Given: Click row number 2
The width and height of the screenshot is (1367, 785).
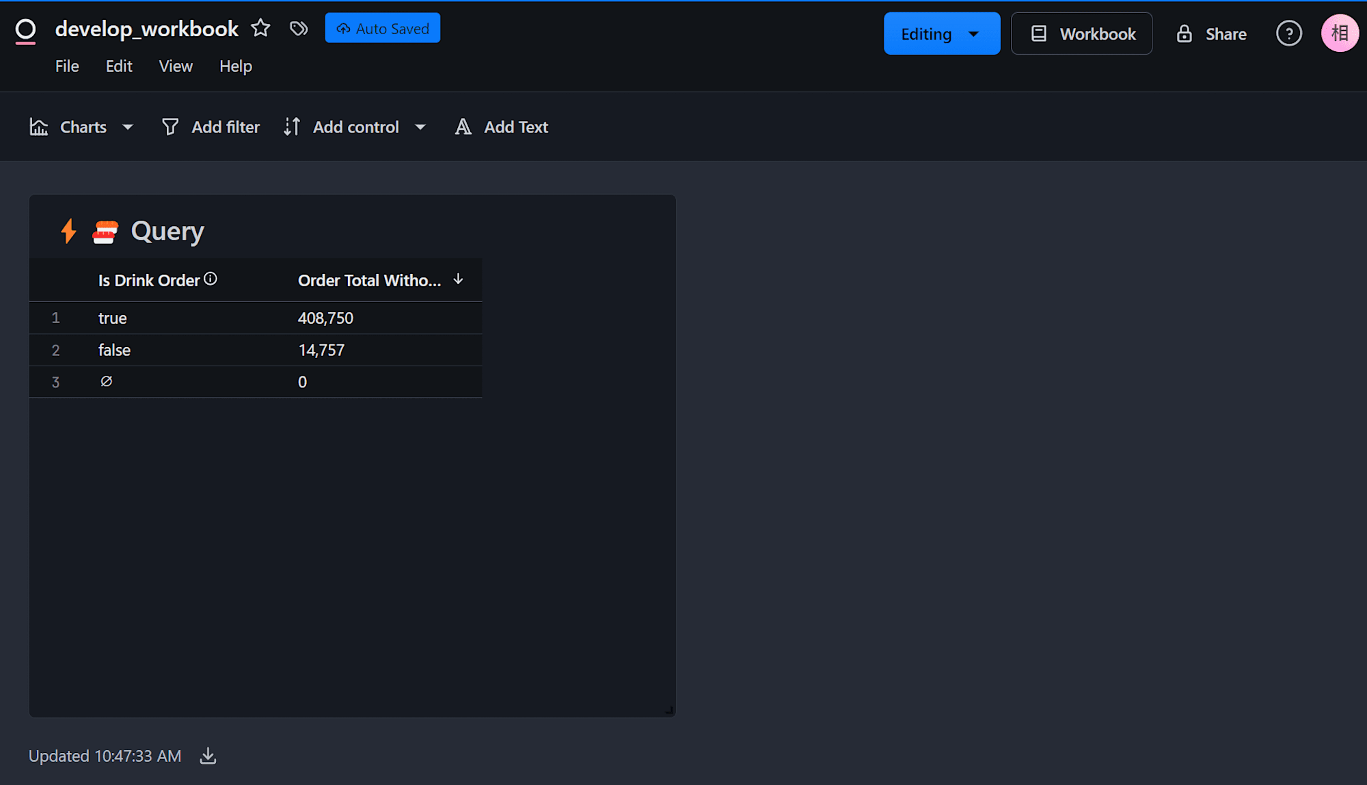Looking at the screenshot, I should pyautogui.click(x=55, y=350).
